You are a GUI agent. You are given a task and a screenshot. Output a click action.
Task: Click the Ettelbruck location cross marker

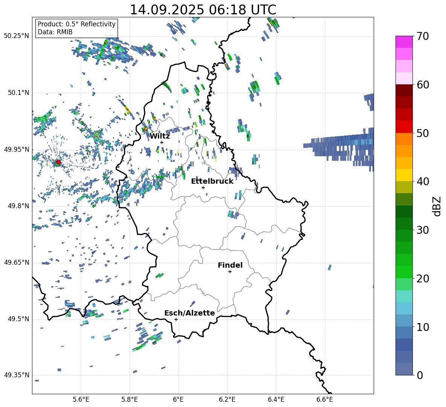203,187
